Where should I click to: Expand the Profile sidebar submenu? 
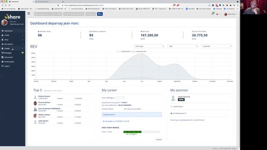[x=13, y=35]
